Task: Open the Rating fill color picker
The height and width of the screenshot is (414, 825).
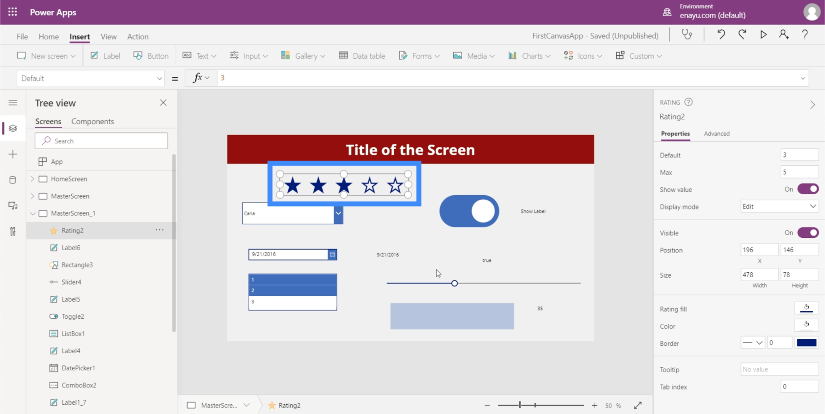Action: (806, 308)
